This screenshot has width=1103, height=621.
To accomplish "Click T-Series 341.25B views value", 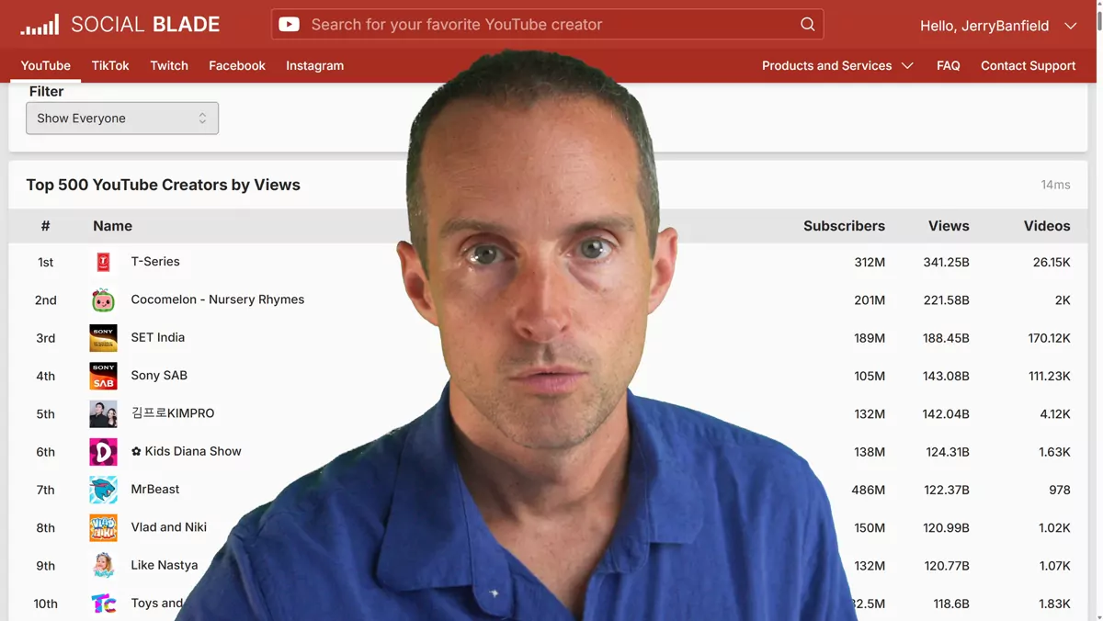I will (947, 262).
